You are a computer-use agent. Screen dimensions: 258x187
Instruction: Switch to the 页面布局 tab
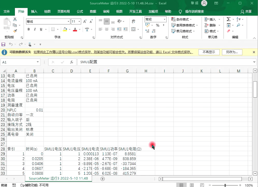pos(63,11)
